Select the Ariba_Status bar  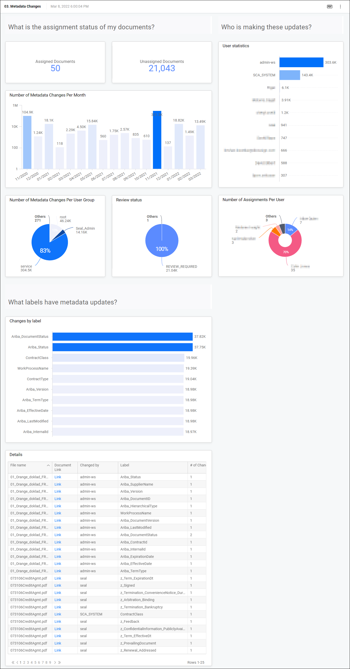pos(122,347)
